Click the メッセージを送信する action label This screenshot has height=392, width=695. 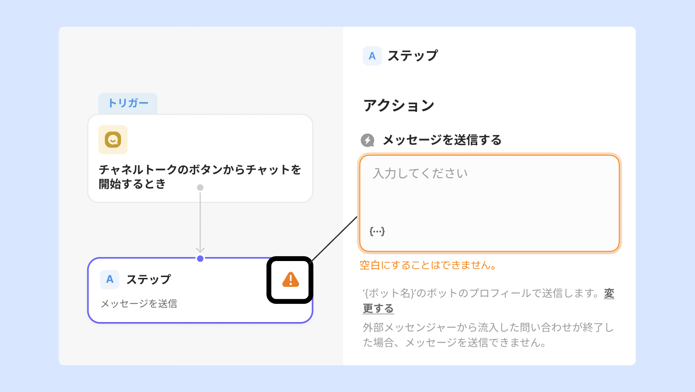click(442, 140)
